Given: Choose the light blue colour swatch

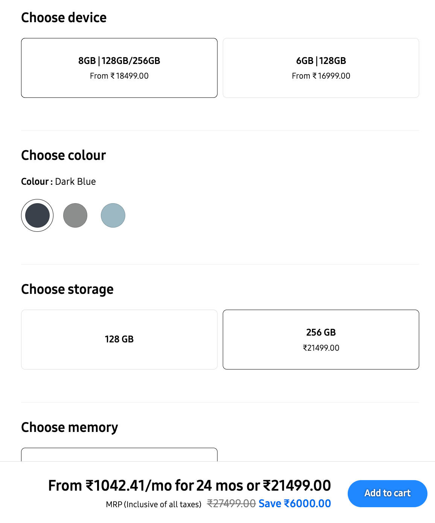Looking at the screenshot, I should 113,215.
